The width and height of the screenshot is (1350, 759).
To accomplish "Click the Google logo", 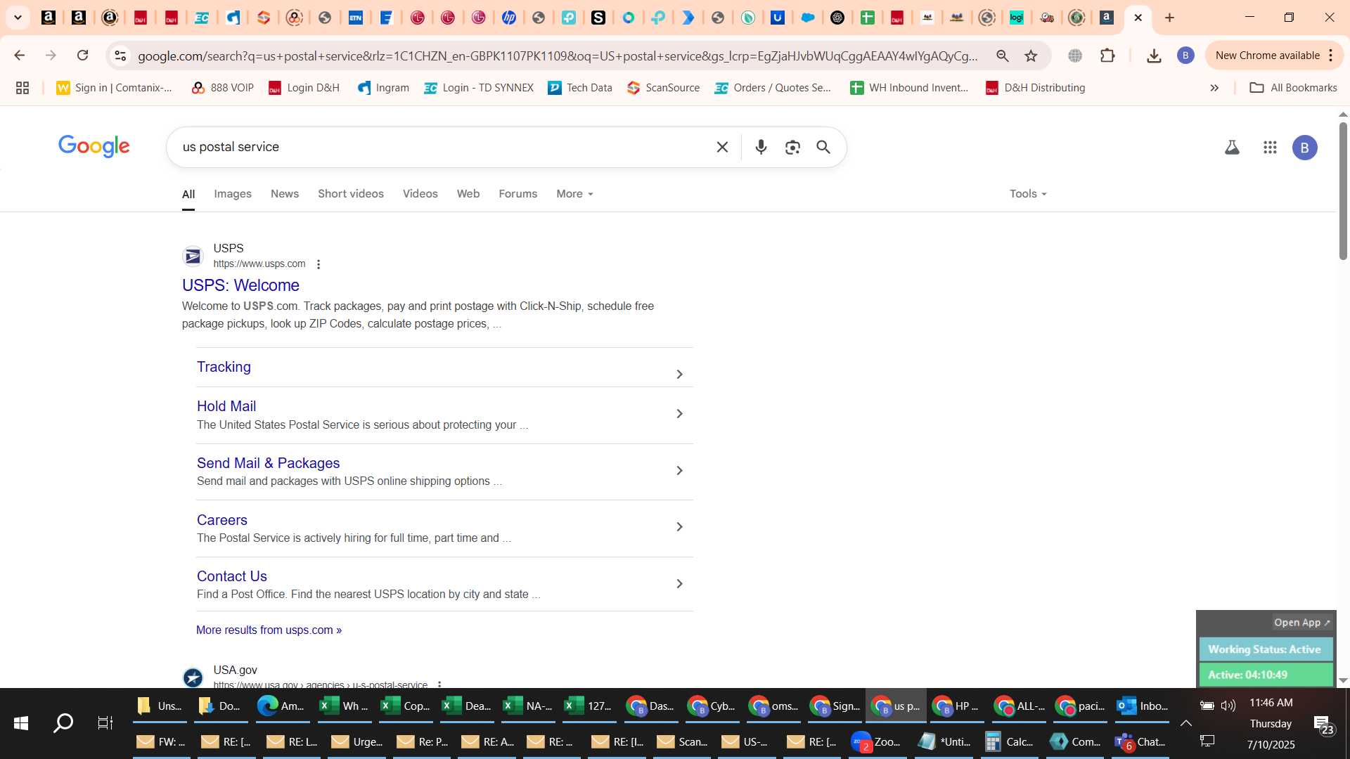I will 94,147.
